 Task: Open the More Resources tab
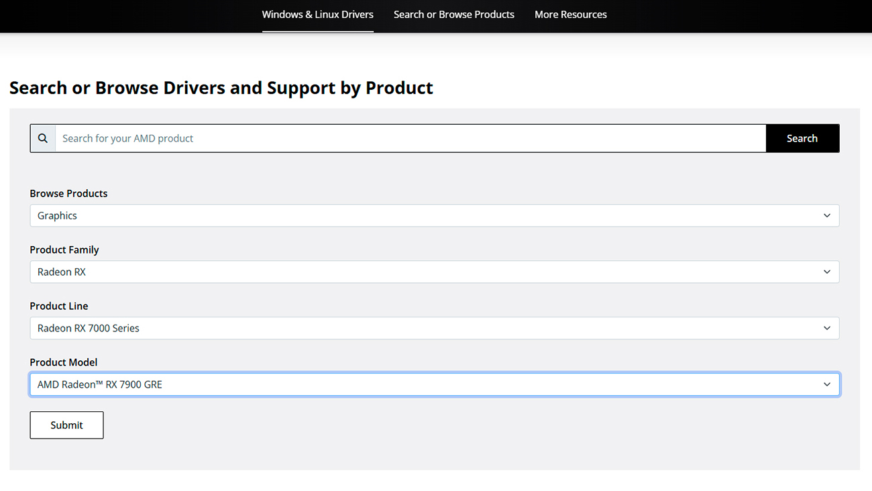571,15
